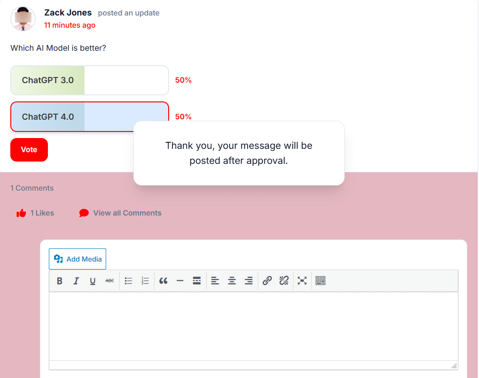
Task: Toggle the toolbar kitchen sink icon
Action: 320,280
